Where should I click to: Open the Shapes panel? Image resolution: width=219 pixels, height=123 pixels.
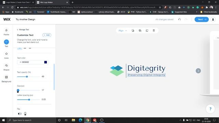pos(6,67)
